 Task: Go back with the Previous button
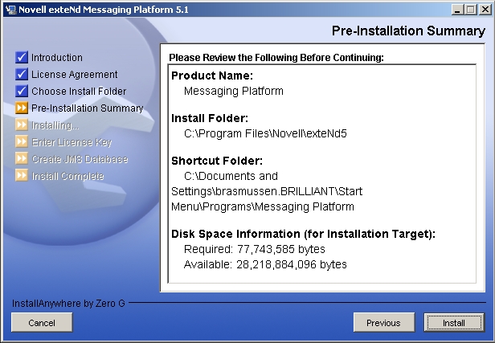[x=383, y=323]
